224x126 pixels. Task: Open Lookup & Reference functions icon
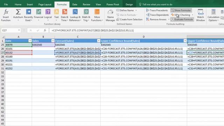pos(75,12)
